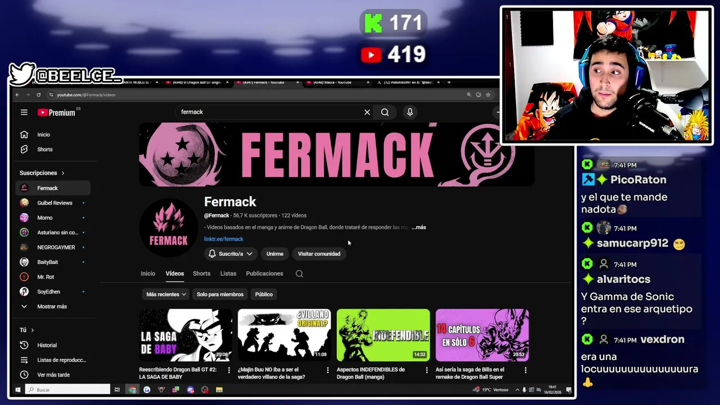Select the Vídeos tab

coord(175,274)
